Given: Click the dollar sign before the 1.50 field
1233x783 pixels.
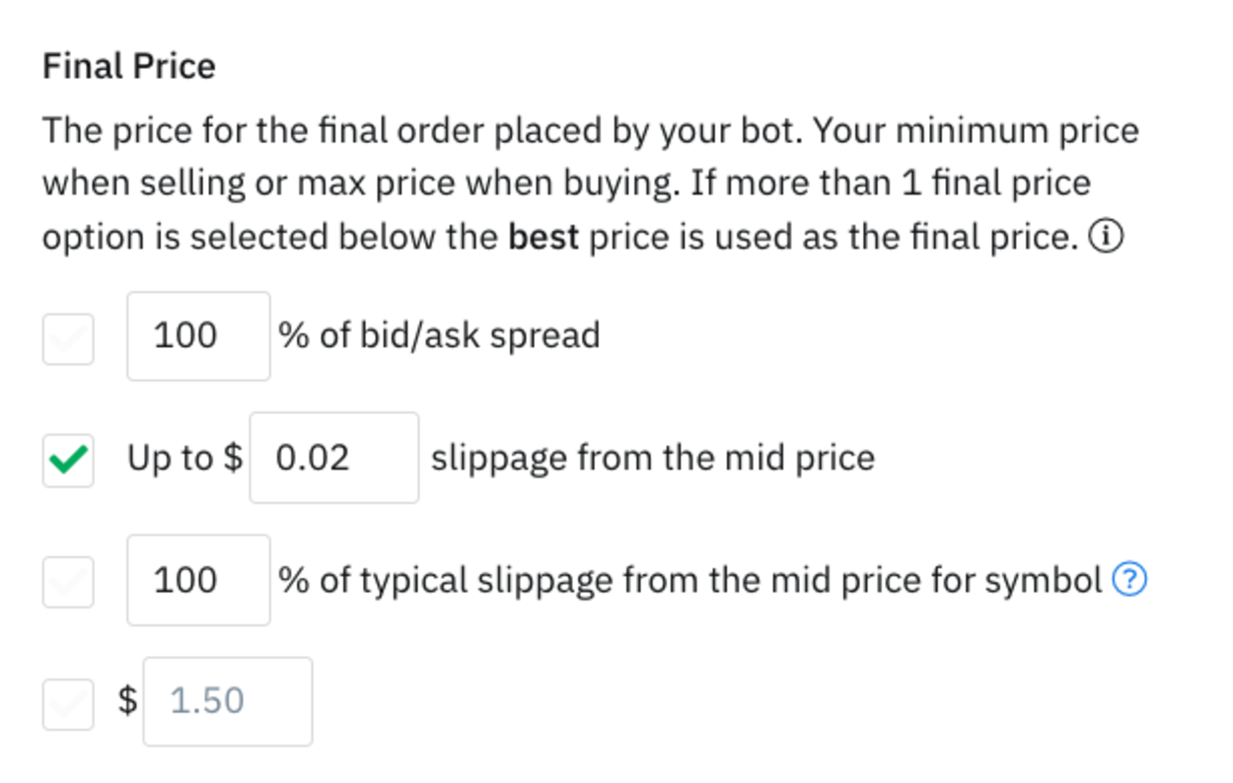Looking at the screenshot, I should [x=127, y=701].
